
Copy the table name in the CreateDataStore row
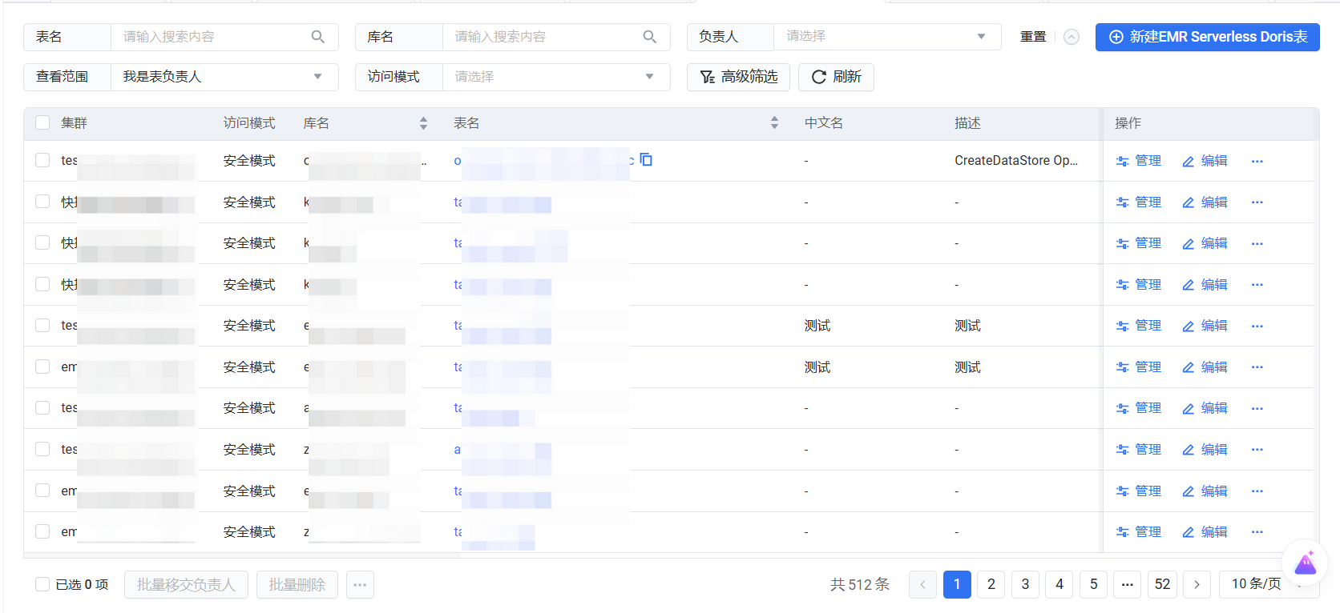coord(646,160)
